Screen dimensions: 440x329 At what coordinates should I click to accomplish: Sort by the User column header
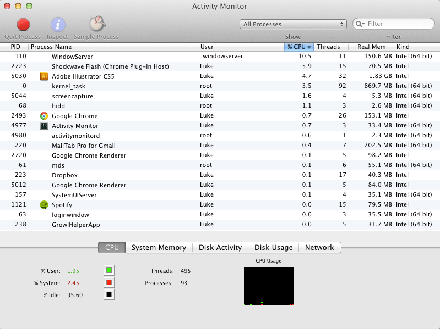click(241, 47)
